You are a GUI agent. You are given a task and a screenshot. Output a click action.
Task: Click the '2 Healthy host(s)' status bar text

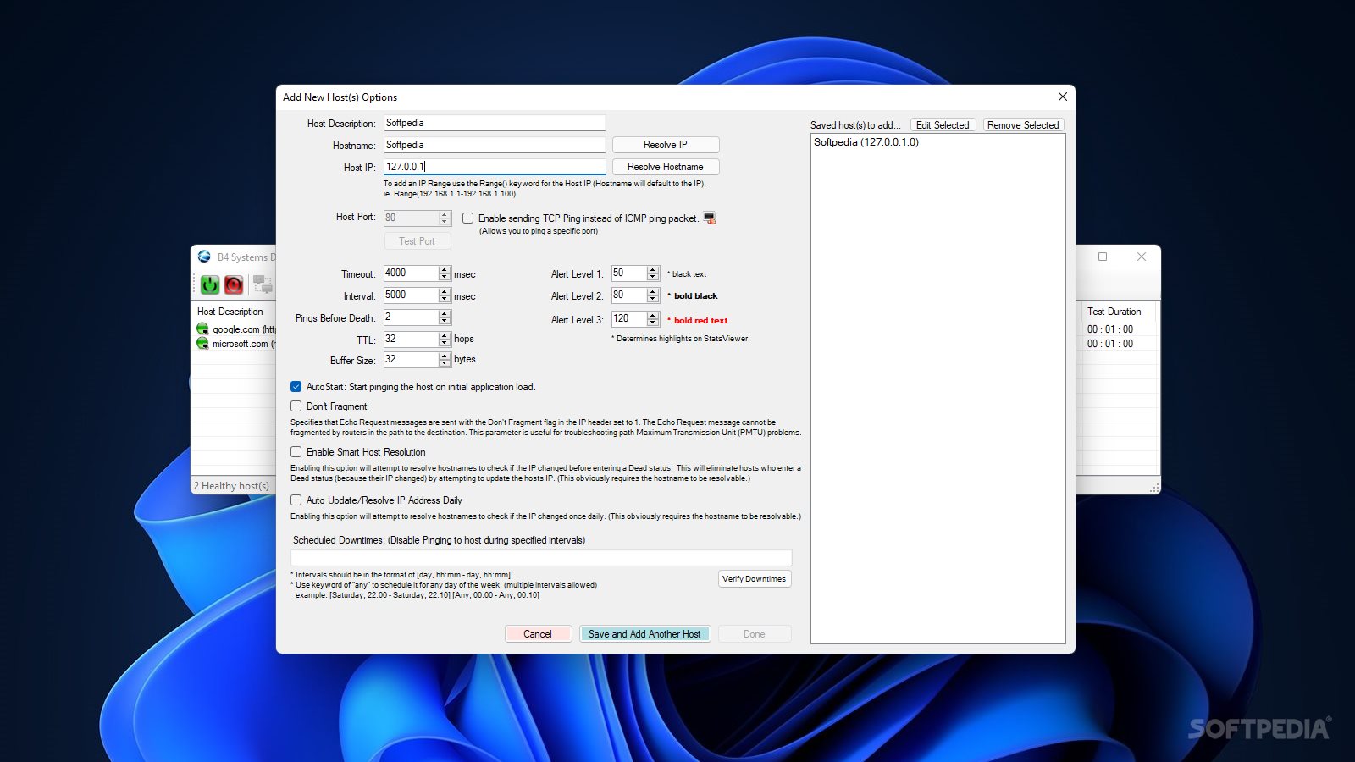click(231, 486)
